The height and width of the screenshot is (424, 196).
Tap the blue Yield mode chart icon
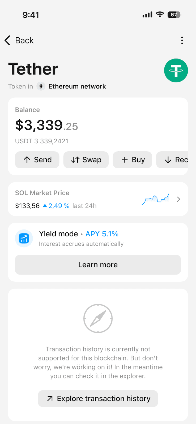coord(24,238)
